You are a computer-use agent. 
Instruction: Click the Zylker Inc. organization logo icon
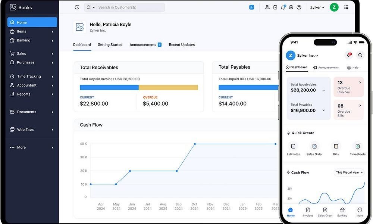[80, 27]
